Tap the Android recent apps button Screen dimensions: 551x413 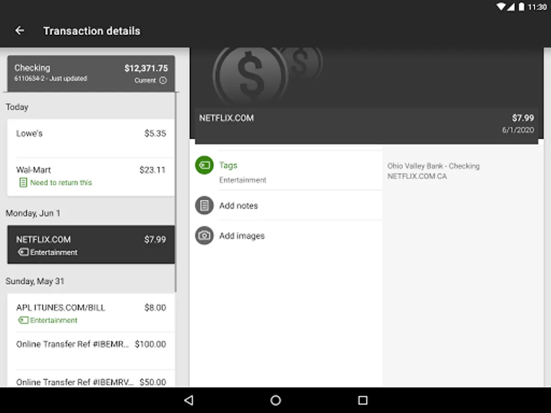(363, 400)
